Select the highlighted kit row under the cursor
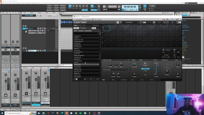204x115 pixels. click(86, 65)
